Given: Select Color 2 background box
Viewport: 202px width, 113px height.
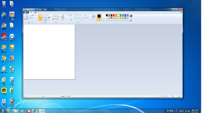Looking at the screenshot, I should (x=103, y=18).
